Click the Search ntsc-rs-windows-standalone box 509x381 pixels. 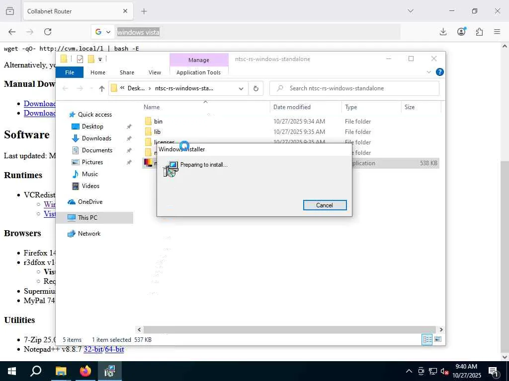pyautogui.click(x=354, y=88)
